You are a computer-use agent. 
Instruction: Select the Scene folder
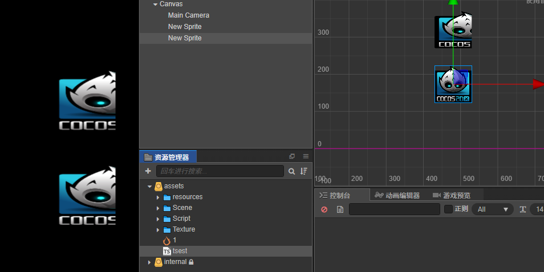(x=182, y=208)
